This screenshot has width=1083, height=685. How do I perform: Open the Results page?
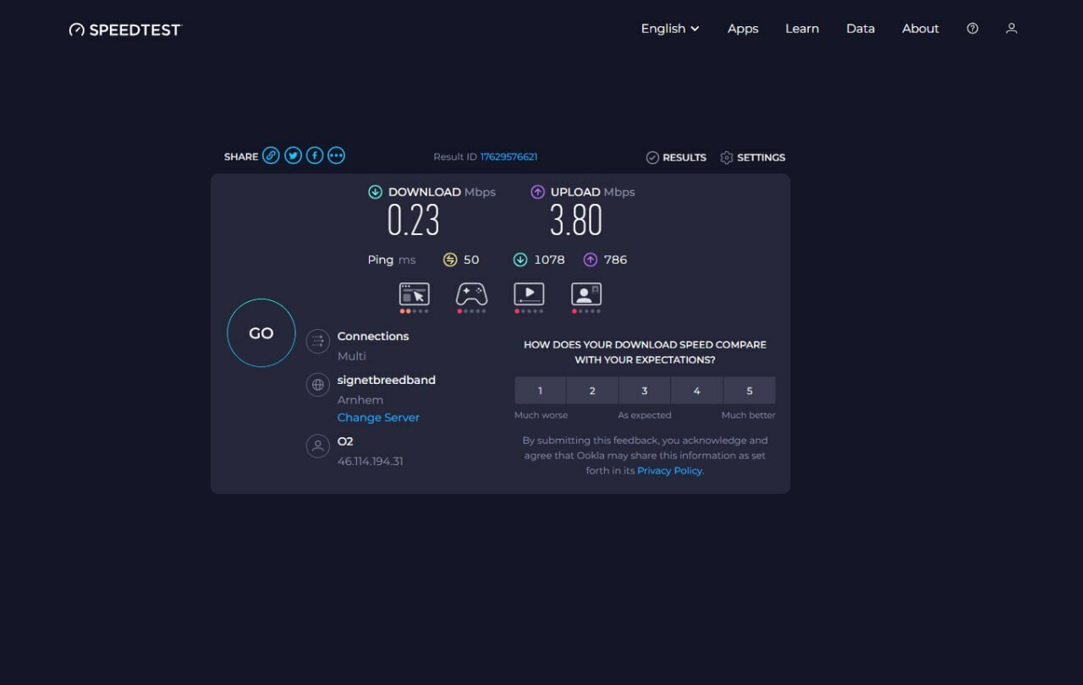click(676, 157)
